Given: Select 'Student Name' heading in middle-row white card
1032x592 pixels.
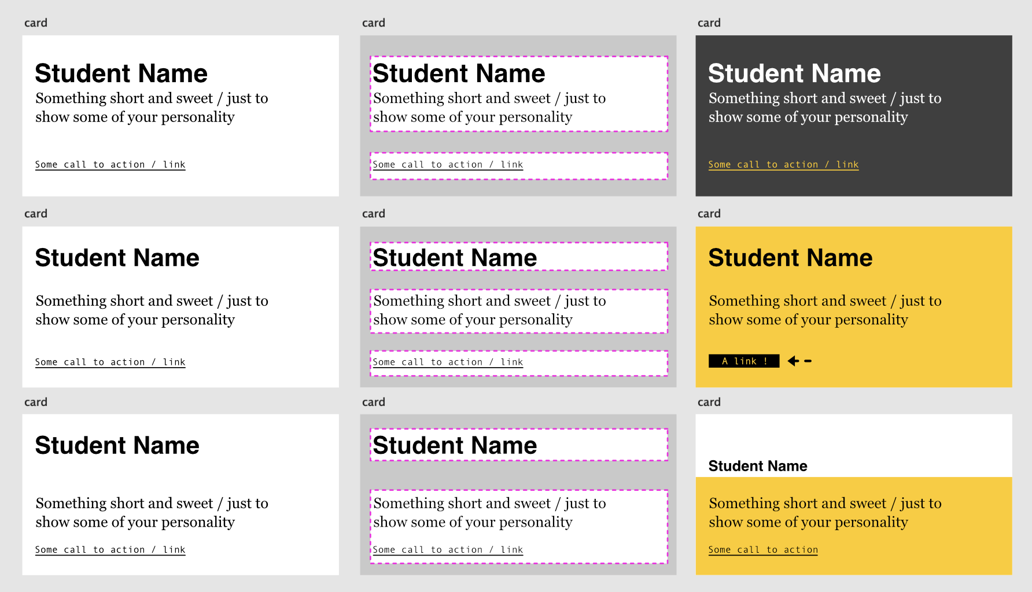Looking at the screenshot, I should pyautogui.click(x=117, y=258).
